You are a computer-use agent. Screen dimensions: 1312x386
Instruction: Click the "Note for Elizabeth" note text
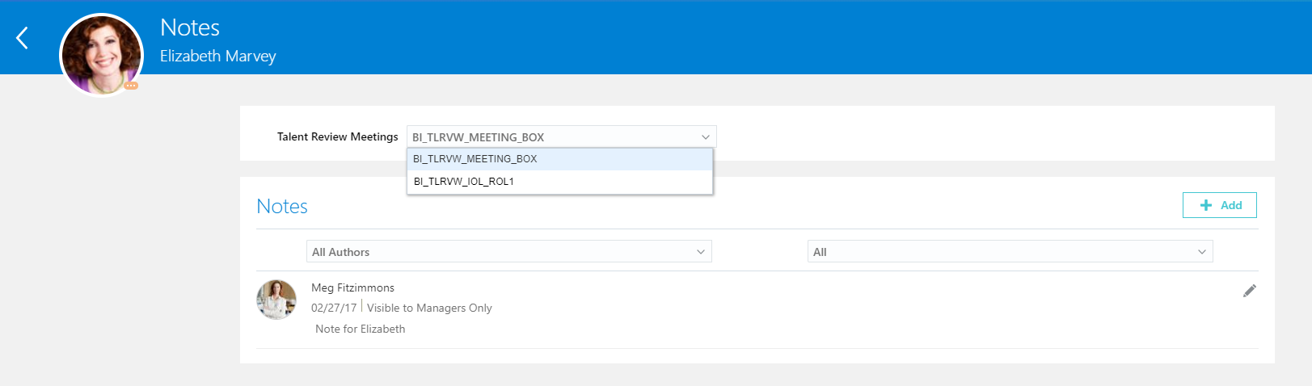tap(361, 329)
